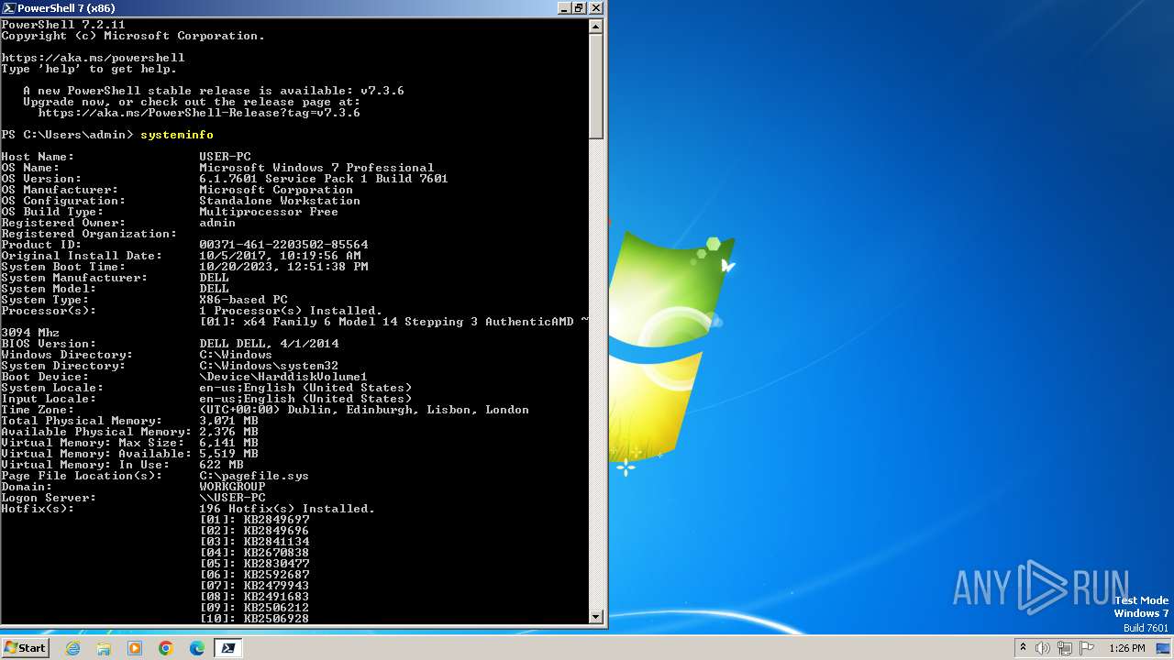Click the Domain value WORKGROUP
This screenshot has height=660, width=1174.
[232, 487]
